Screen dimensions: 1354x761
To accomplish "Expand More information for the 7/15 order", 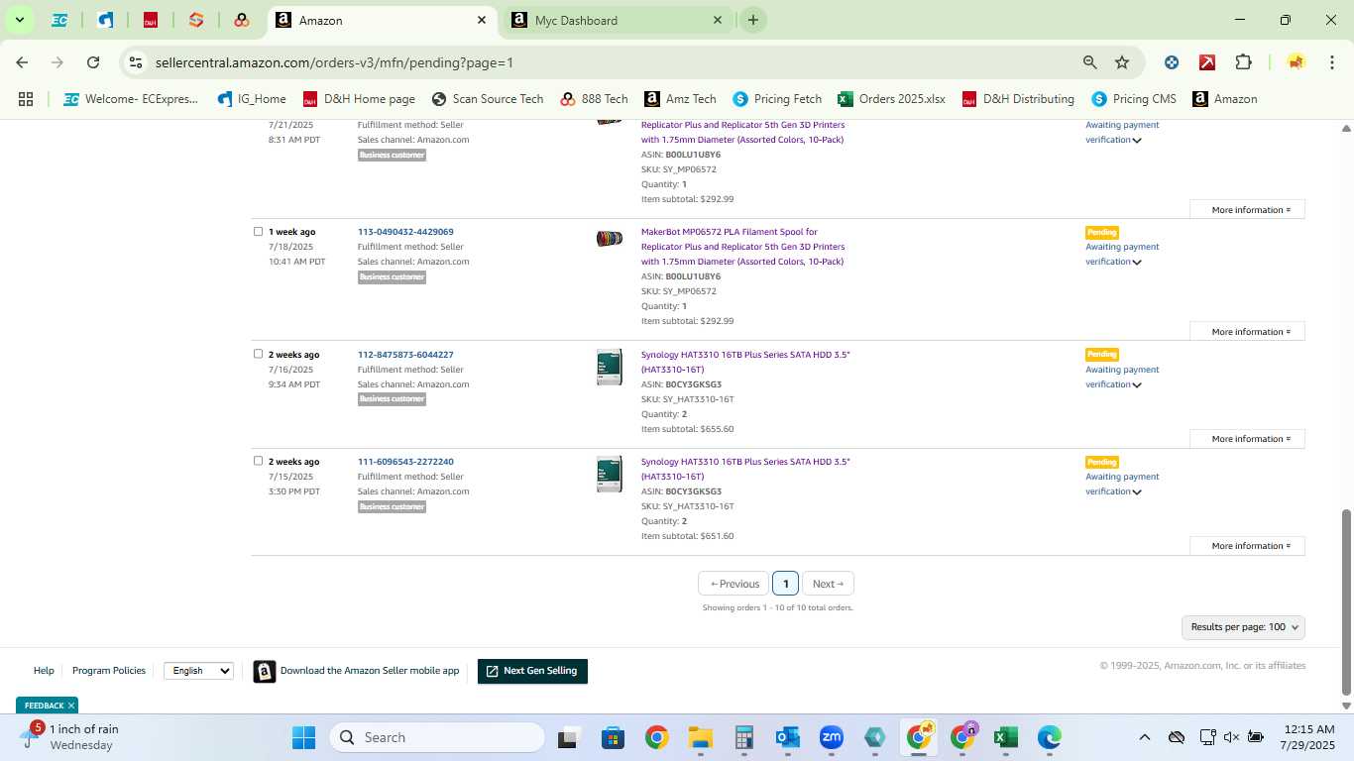I will tap(1247, 546).
